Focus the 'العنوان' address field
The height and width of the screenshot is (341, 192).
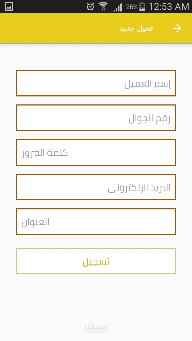point(96,222)
